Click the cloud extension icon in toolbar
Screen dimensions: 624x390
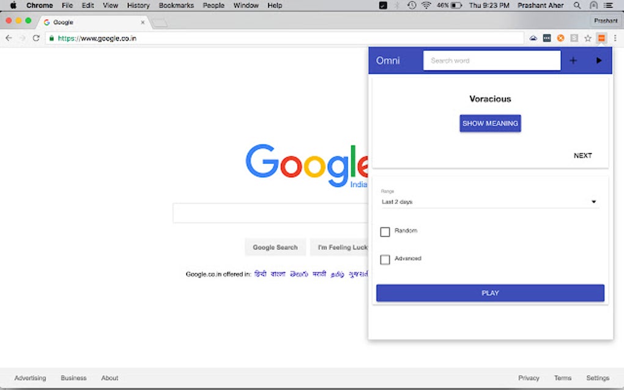click(533, 38)
